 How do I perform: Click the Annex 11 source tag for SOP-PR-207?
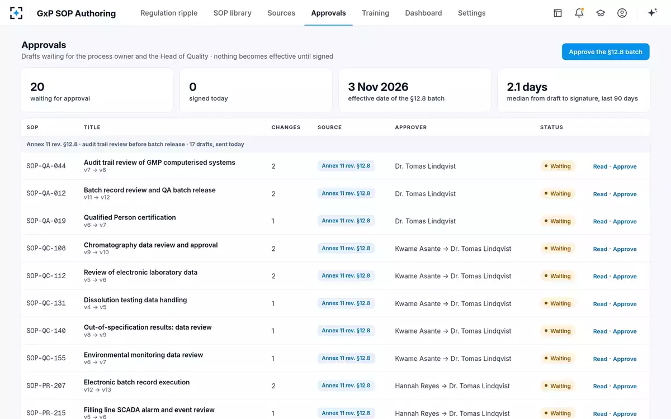[x=346, y=385]
